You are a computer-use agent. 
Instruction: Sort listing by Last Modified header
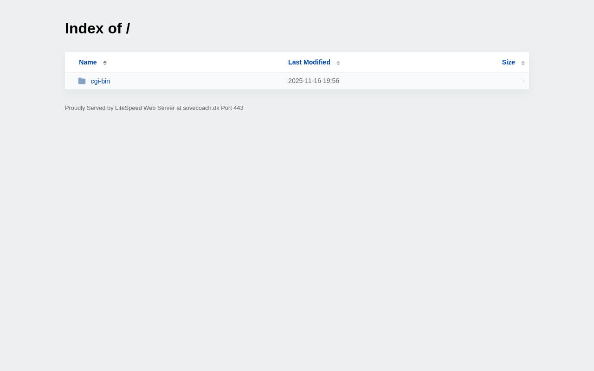[309, 62]
